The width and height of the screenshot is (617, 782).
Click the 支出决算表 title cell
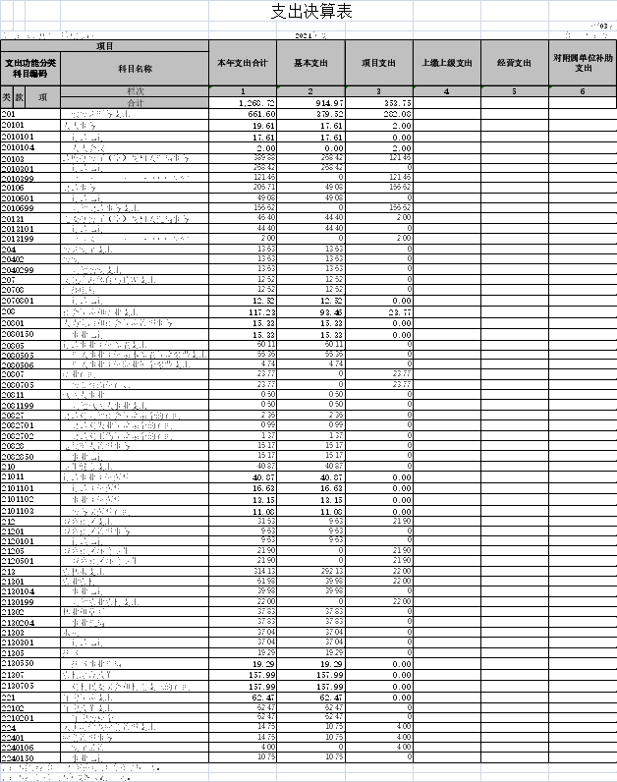coord(309,12)
